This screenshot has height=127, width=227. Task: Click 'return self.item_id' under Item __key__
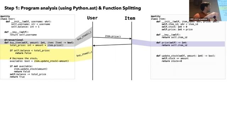(x=175, y=37)
